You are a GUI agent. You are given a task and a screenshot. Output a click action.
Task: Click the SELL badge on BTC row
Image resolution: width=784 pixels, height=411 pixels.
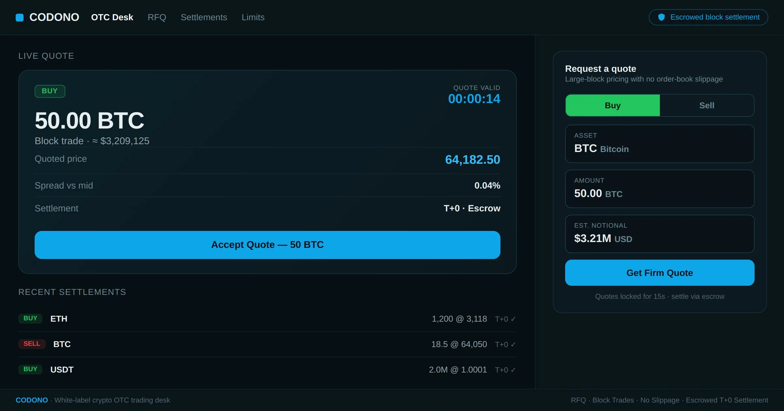click(x=32, y=344)
